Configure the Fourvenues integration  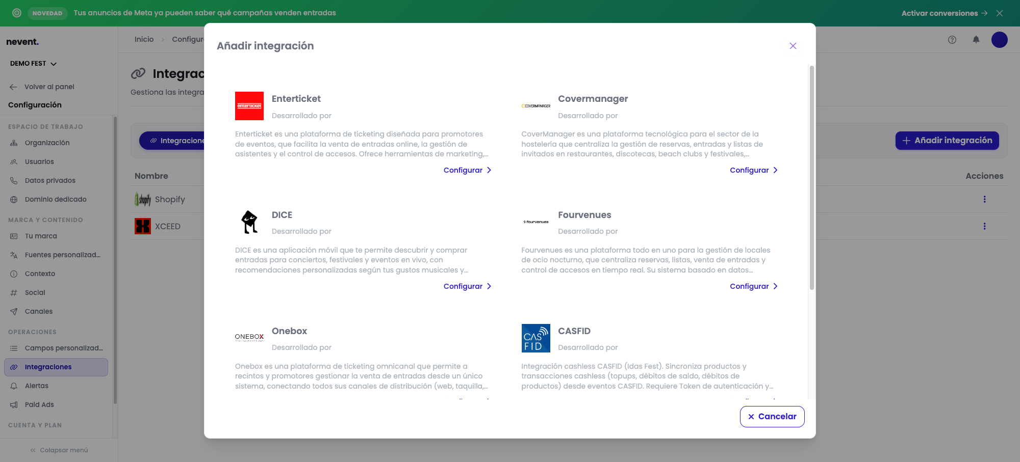click(x=753, y=286)
